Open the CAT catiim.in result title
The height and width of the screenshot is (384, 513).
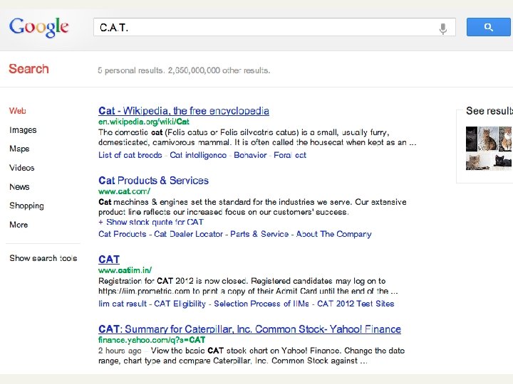click(x=109, y=260)
